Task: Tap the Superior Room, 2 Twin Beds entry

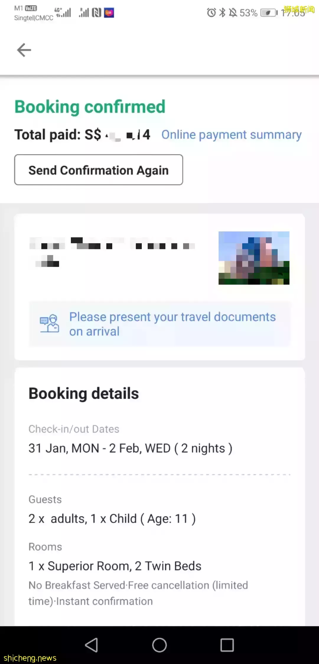Action: tap(115, 566)
